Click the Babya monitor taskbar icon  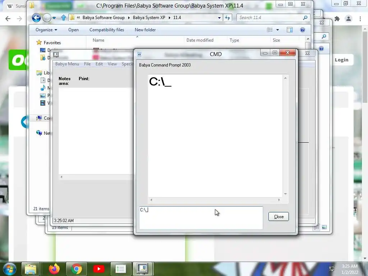(x=143, y=269)
